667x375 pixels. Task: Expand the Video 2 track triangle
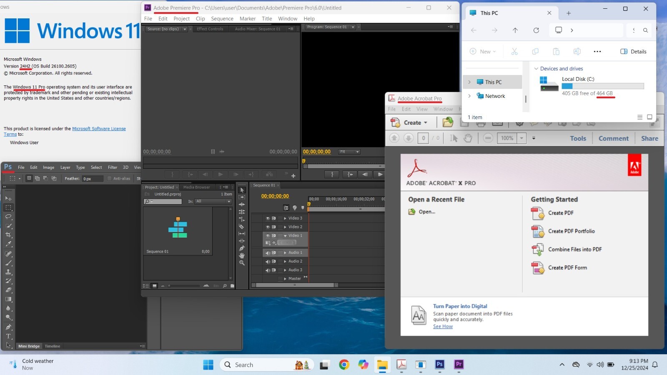(x=285, y=227)
